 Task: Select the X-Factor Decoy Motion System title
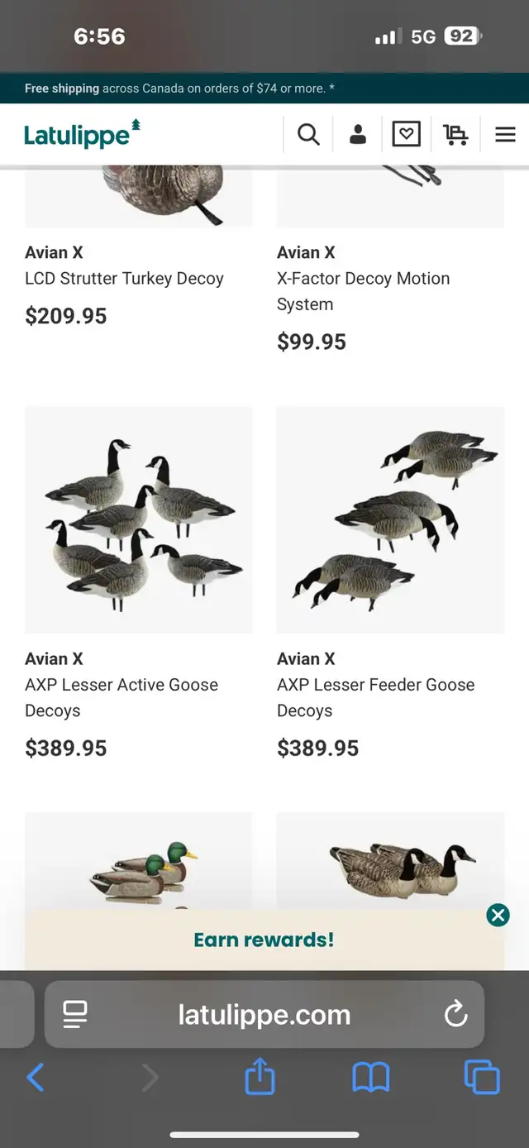(x=364, y=290)
